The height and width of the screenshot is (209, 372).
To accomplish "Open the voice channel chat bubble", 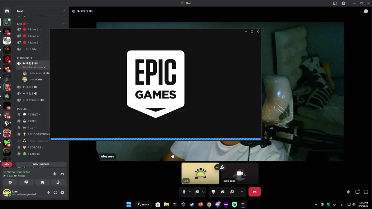I will click(366, 11).
